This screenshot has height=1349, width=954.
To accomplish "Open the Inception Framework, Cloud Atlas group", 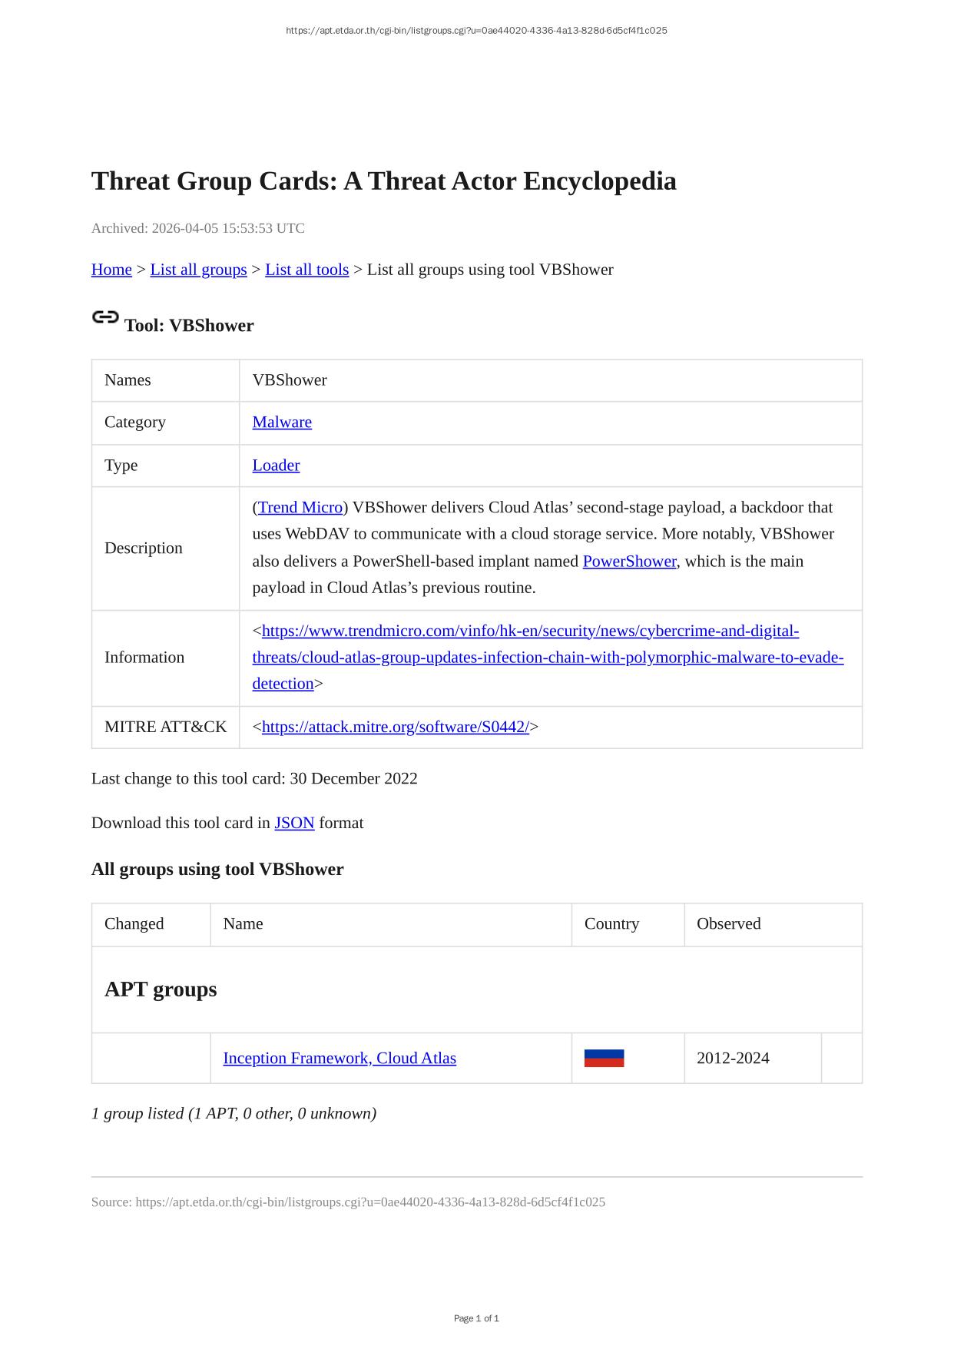I will coord(340,1058).
